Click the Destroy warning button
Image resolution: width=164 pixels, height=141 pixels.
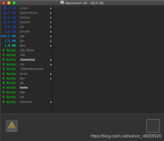[x=12, y=126]
